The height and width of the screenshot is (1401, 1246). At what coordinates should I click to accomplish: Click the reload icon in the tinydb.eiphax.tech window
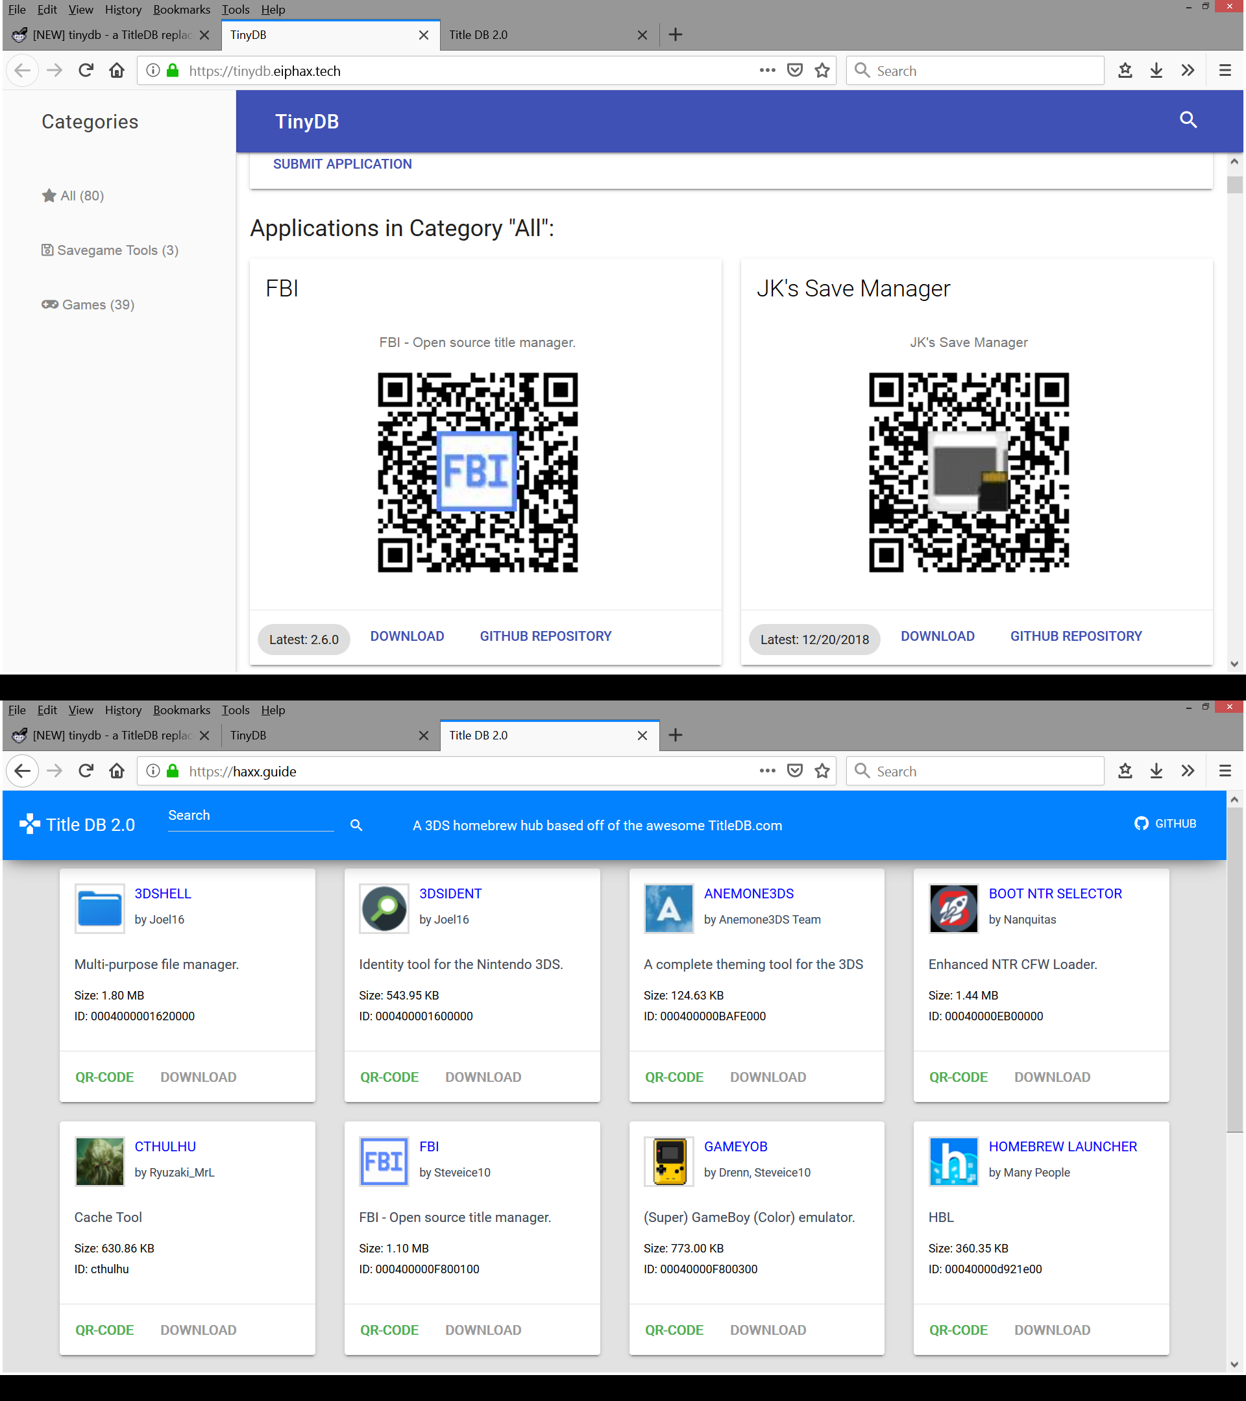tap(86, 71)
